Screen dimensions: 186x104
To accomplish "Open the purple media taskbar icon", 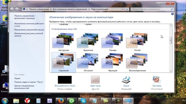I will point(50,101).
